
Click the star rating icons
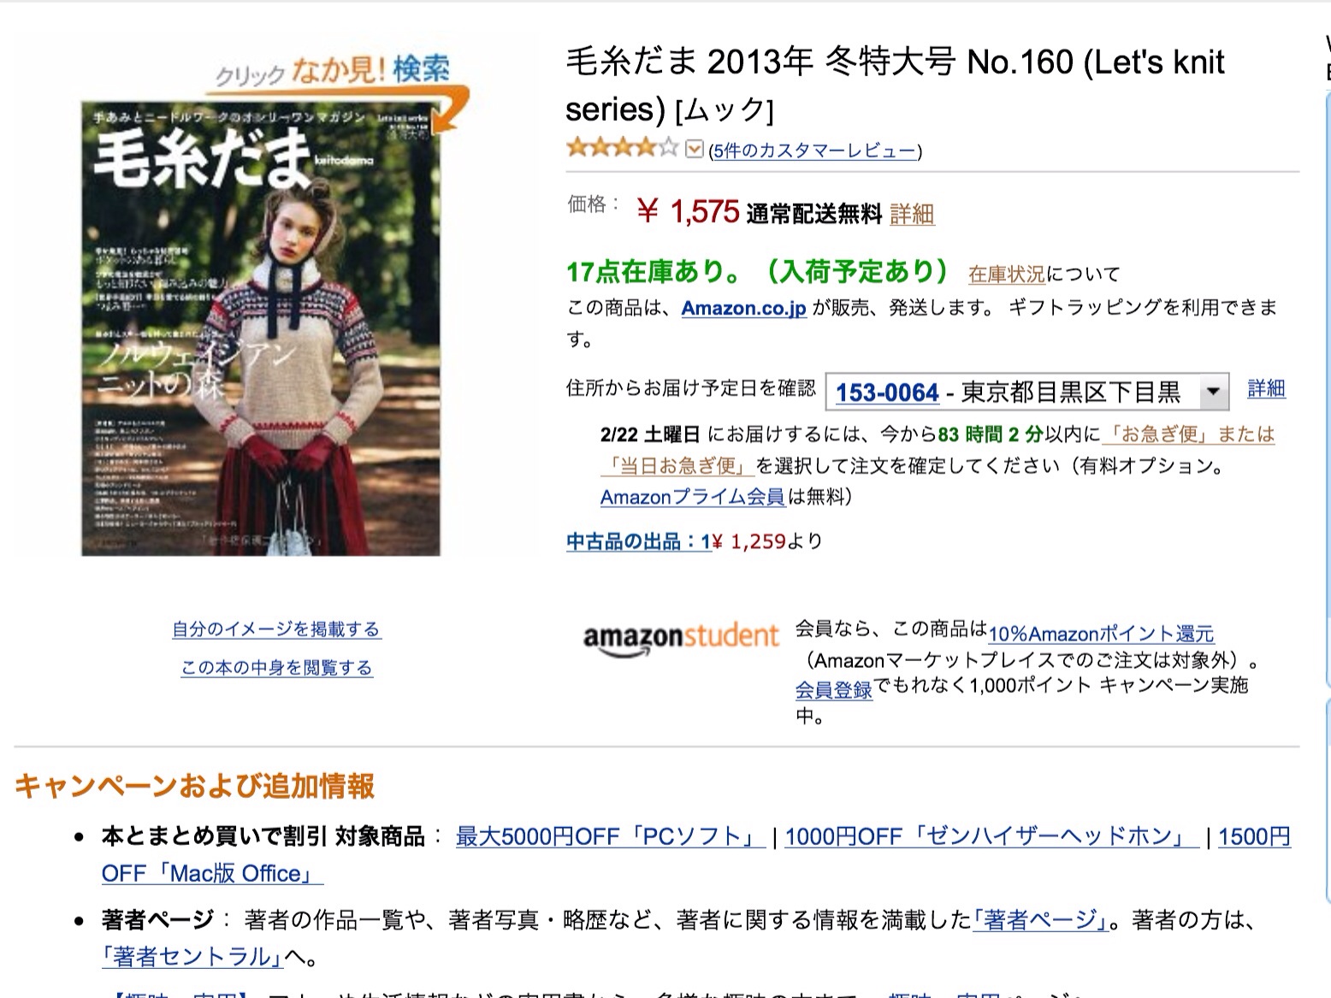(x=622, y=148)
